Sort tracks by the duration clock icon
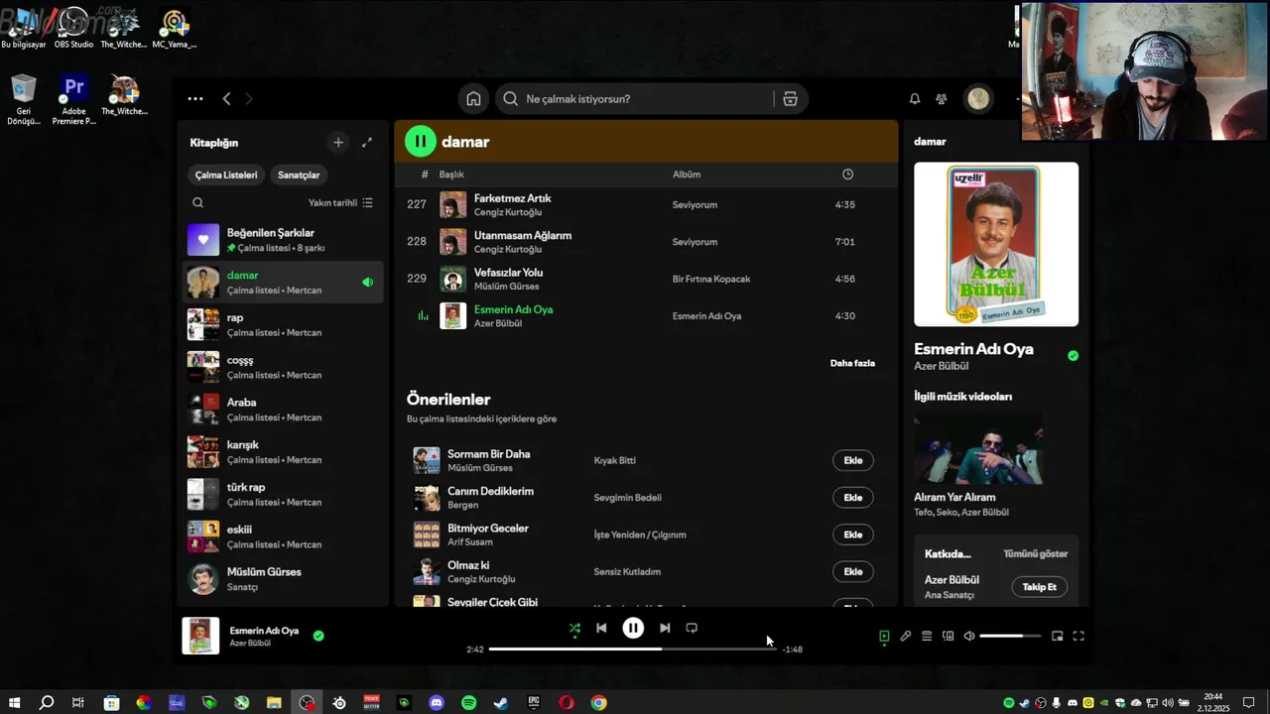The image size is (1270, 714). coord(847,175)
